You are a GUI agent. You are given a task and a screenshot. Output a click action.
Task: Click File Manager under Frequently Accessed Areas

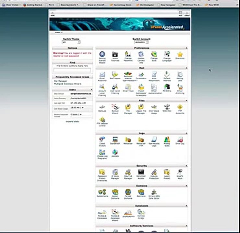[x=60, y=81]
